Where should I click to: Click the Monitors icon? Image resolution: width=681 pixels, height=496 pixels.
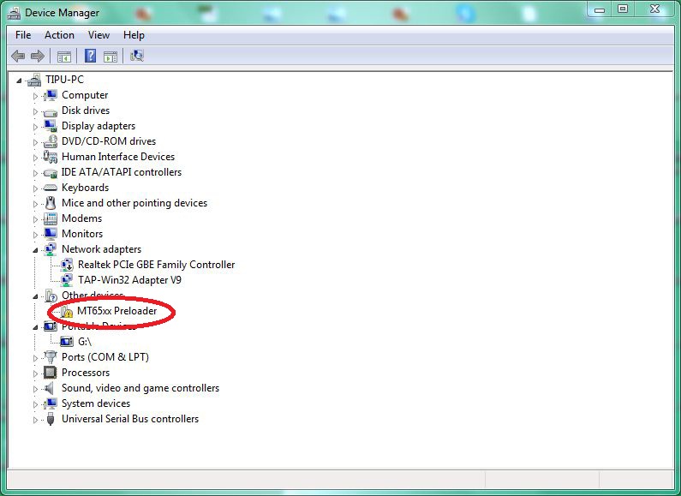[x=51, y=234]
